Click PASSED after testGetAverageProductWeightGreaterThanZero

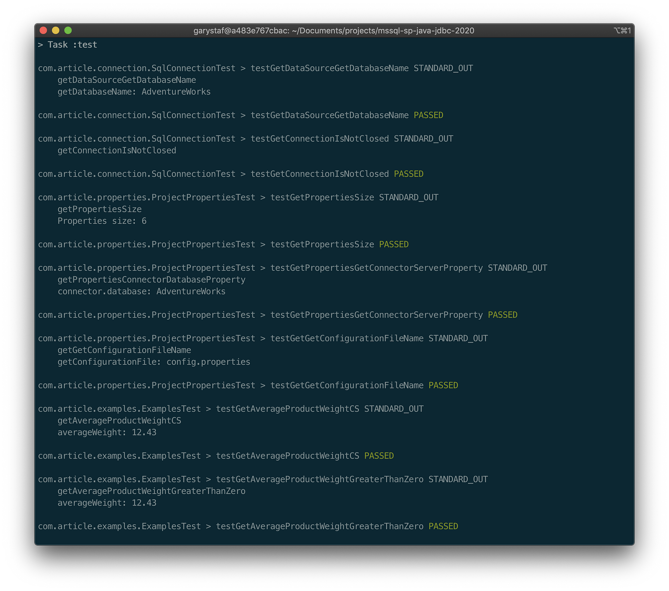click(x=443, y=527)
